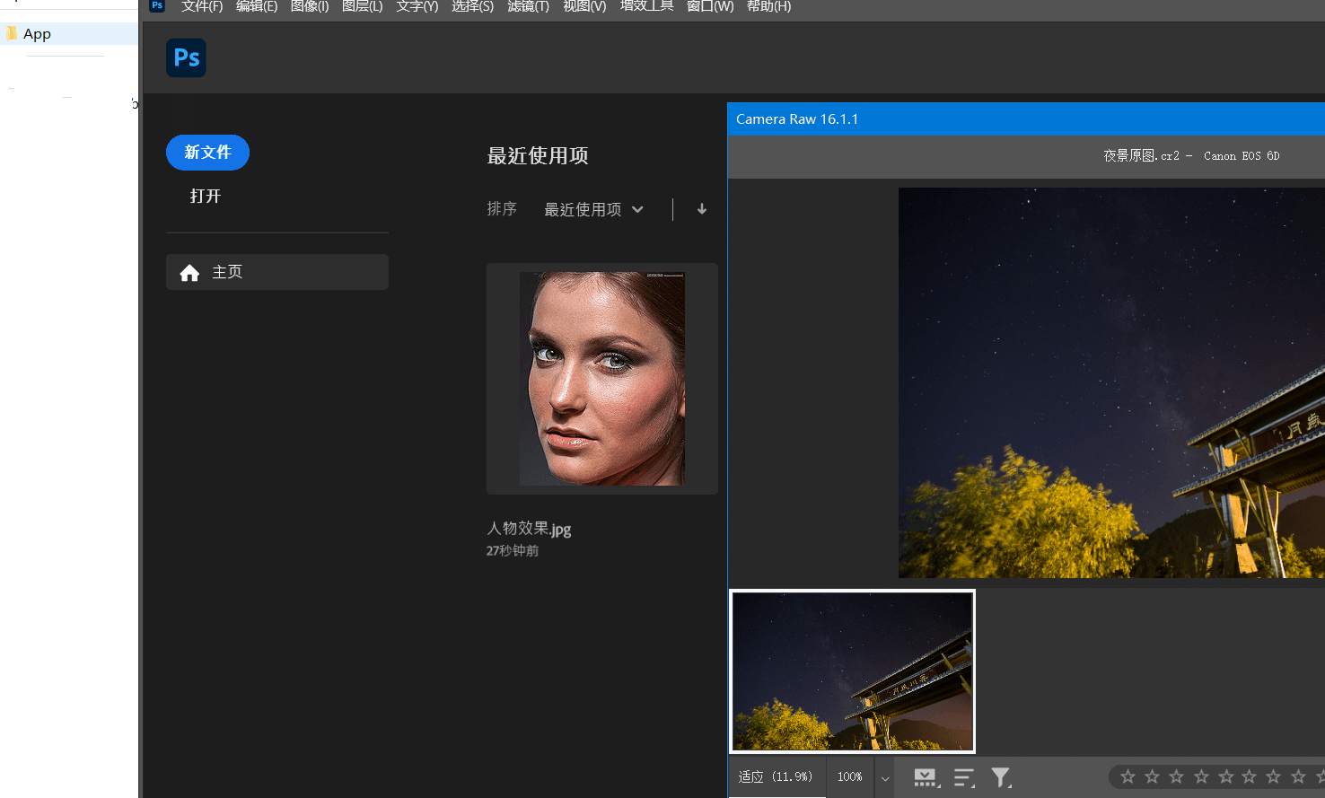
Task: Toggle the fifth rating star
Action: [1224, 777]
